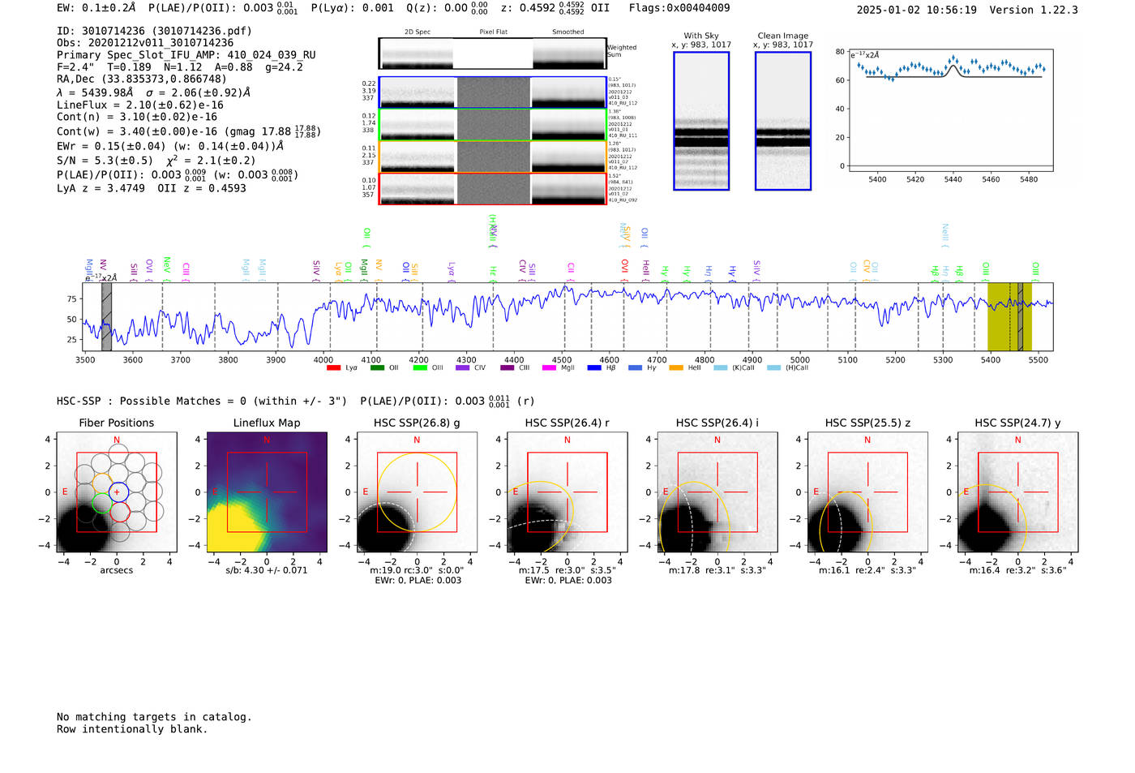Click the EWr = 0.15(±0.04) line
This screenshot has height=773, width=1135.
[170, 147]
